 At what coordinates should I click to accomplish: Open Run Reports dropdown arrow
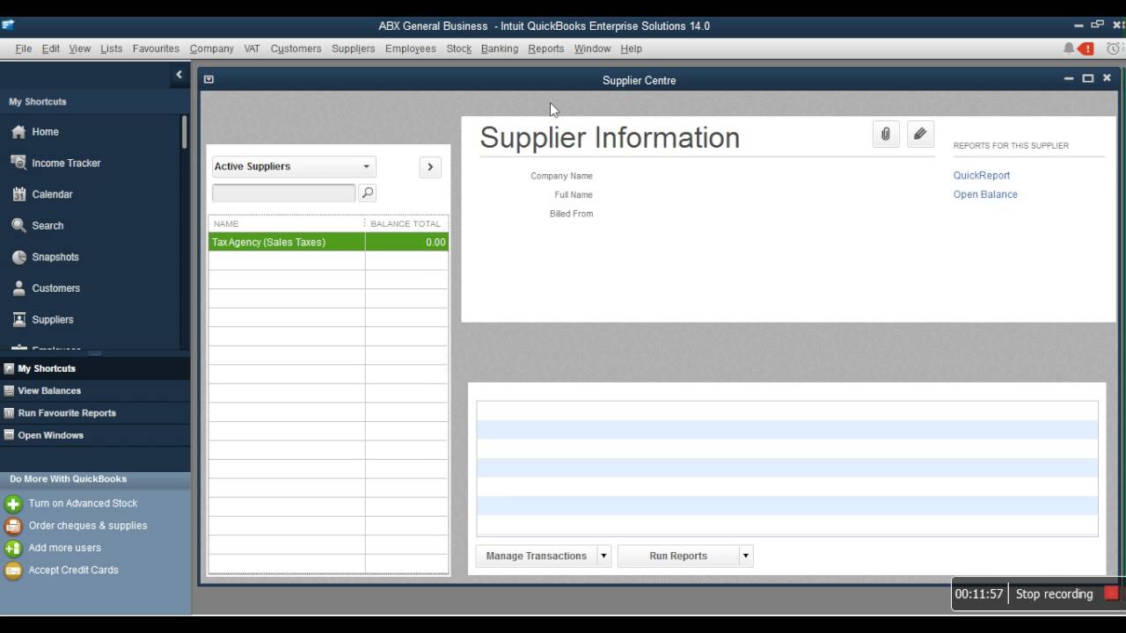746,556
